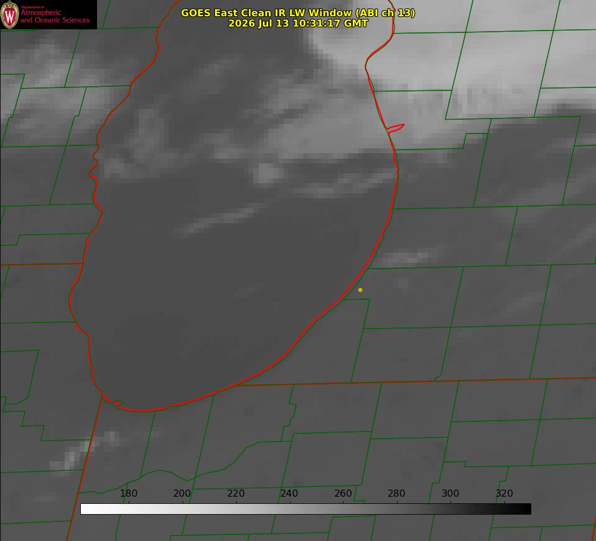Click the 320 tick on the colorbar
Image resolution: width=596 pixels, height=541 pixels.
(x=504, y=493)
